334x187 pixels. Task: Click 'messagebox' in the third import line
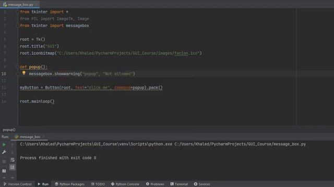click(x=78, y=25)
